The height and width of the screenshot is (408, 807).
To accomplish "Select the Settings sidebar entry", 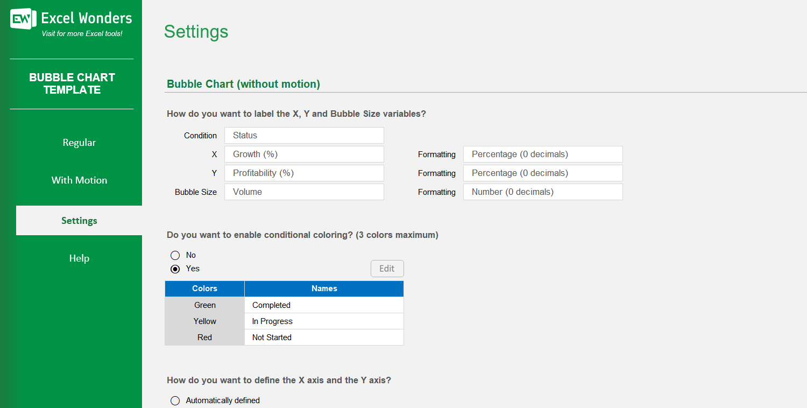I will tap(79, 220).
